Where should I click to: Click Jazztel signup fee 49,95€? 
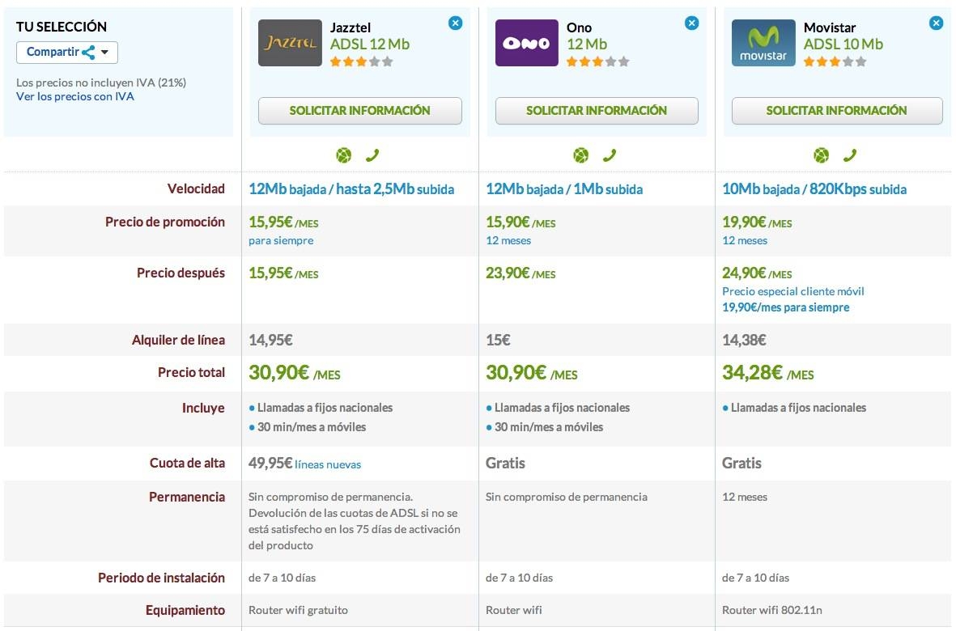tap(270, 463)
